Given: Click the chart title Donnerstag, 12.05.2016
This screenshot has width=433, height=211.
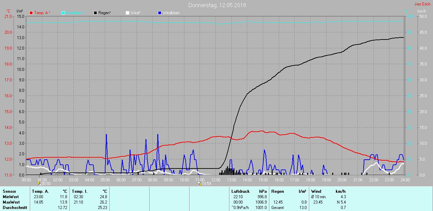Looking at the screenshot, I should point(217,5).
